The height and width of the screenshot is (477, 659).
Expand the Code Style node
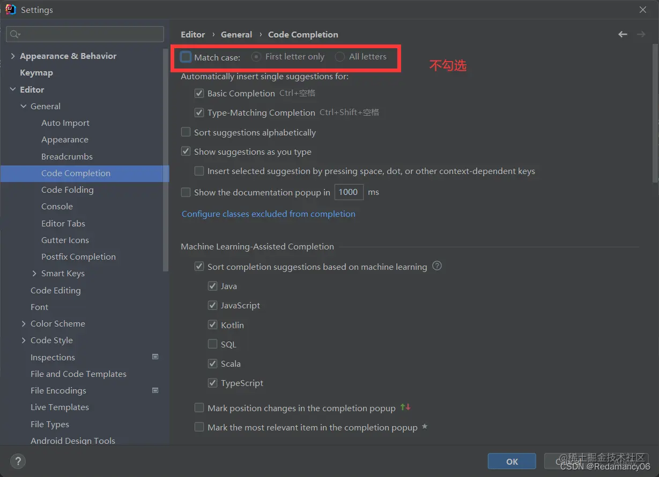pos(24,340)
